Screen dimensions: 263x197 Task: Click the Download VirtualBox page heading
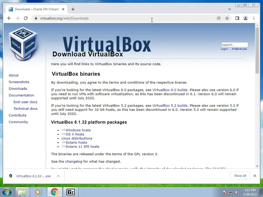click(x=88, y=54)
